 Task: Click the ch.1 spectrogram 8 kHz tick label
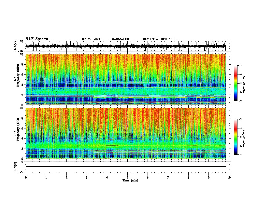[x=23, y=64]
